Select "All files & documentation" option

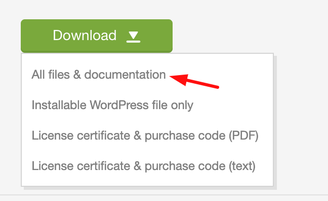pyautogui.click(x=99, y=75)
